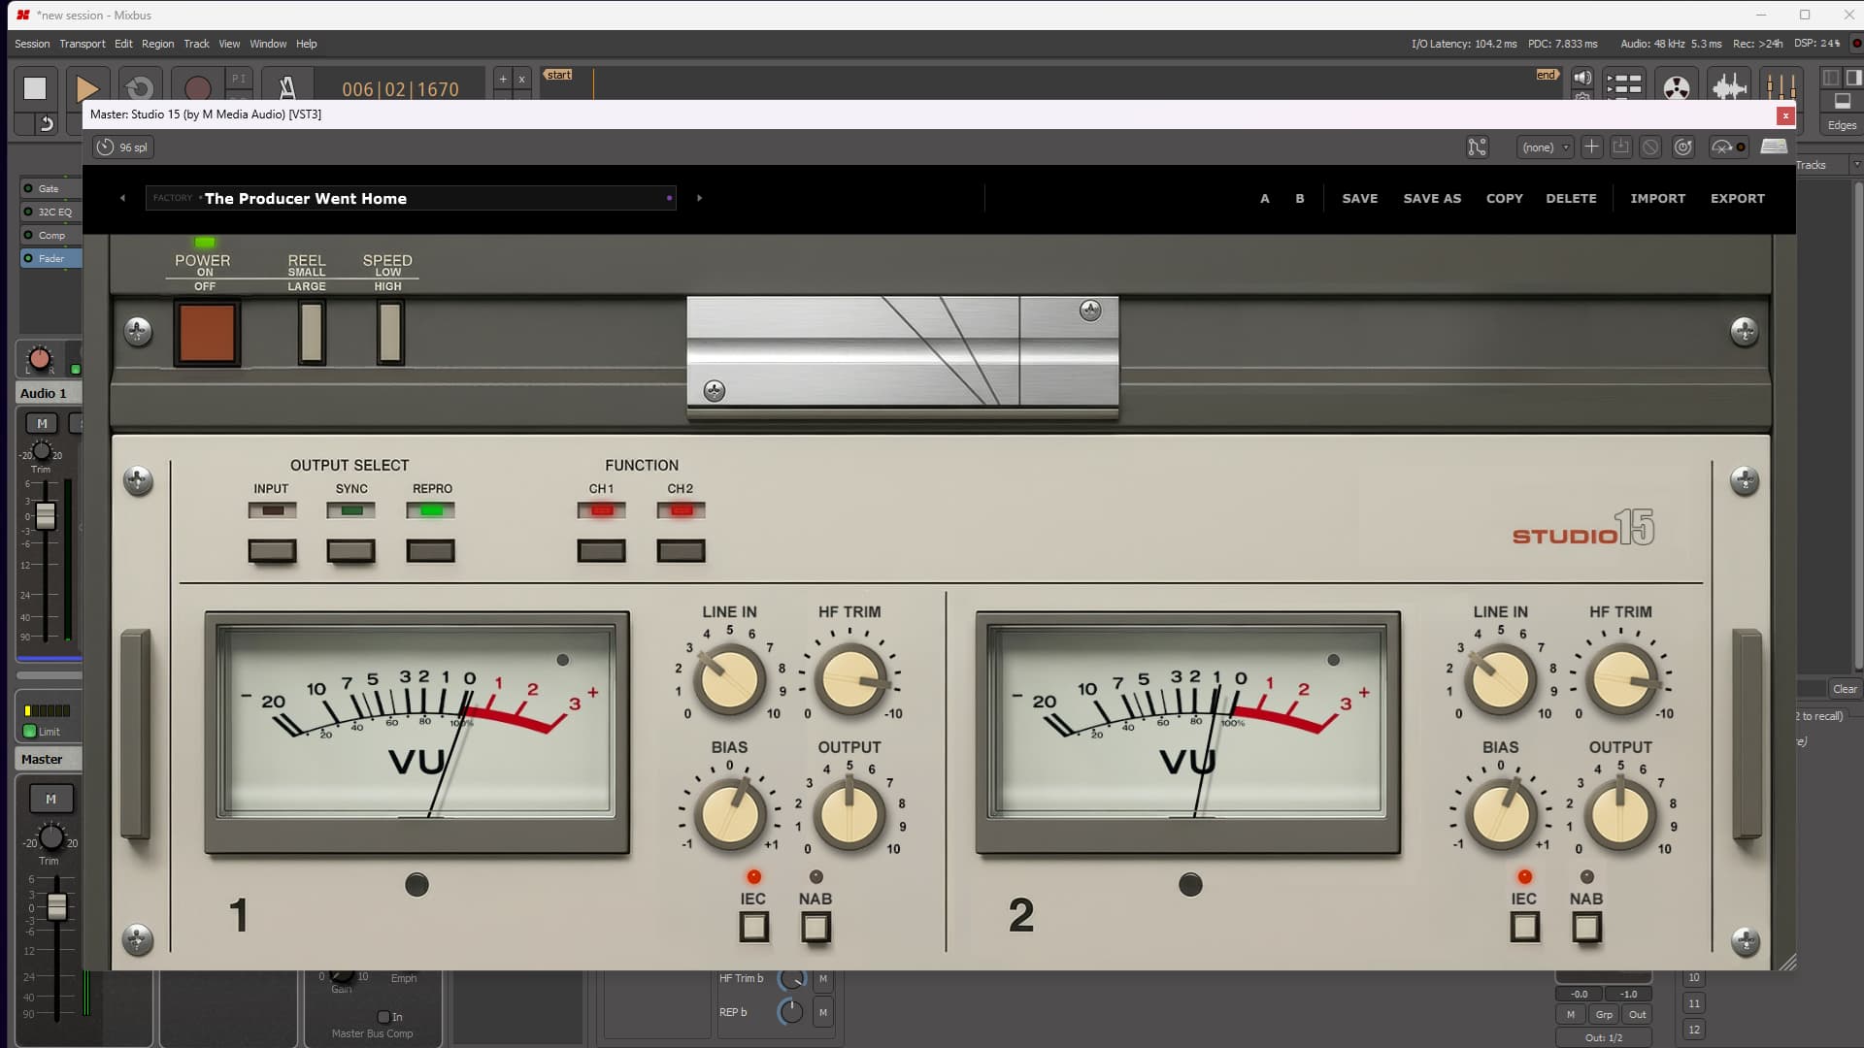Stop playback with the transport stop button

[35, 88]
